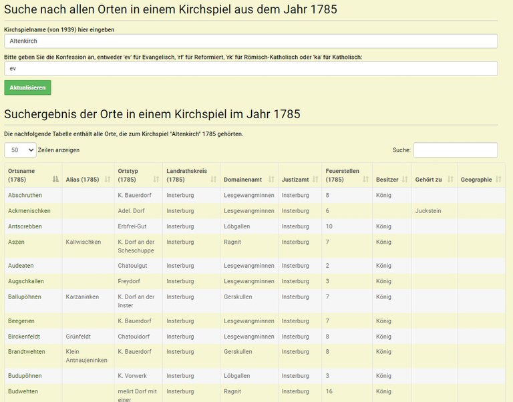Open the Audeaten place entry
The width and height of the screenshot is (513, 402).
coord(21,266)
